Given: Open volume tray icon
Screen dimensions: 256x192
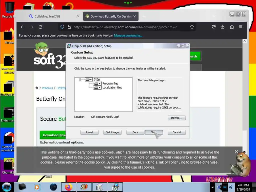Looking at the screenshot, I should point(231,187).
